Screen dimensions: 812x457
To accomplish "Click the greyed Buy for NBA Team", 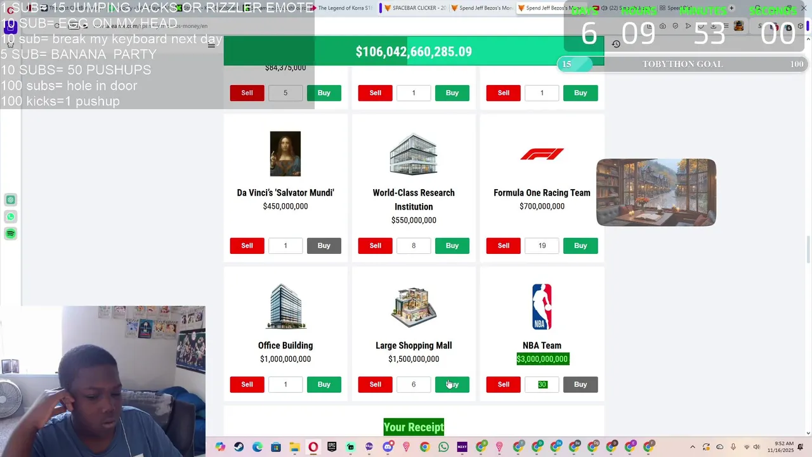I will (x=580, y=384).
